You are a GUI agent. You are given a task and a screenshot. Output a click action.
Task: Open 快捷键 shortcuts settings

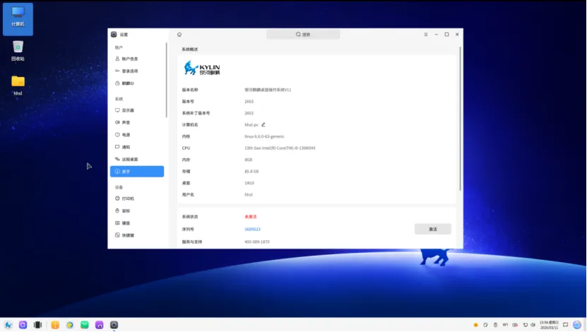point(137,235)
